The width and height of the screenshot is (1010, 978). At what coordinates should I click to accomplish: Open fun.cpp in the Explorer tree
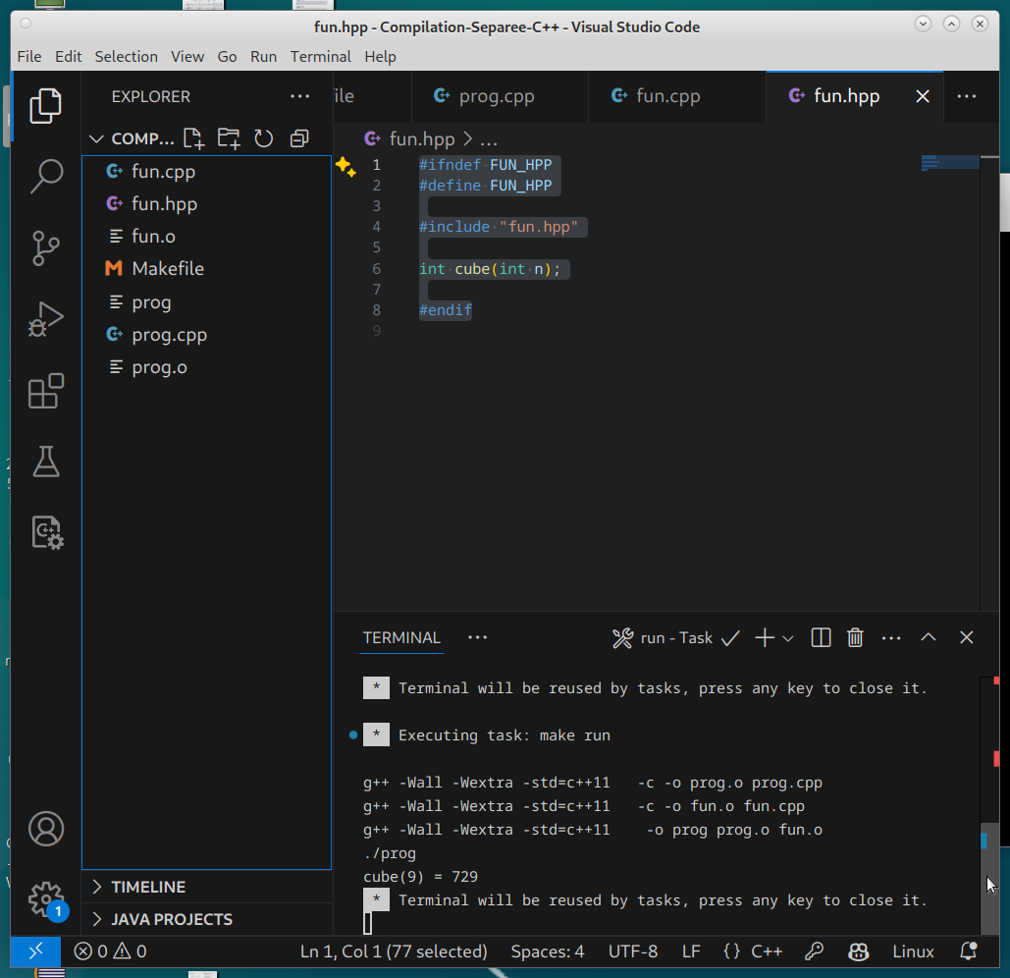pos(207,172)
